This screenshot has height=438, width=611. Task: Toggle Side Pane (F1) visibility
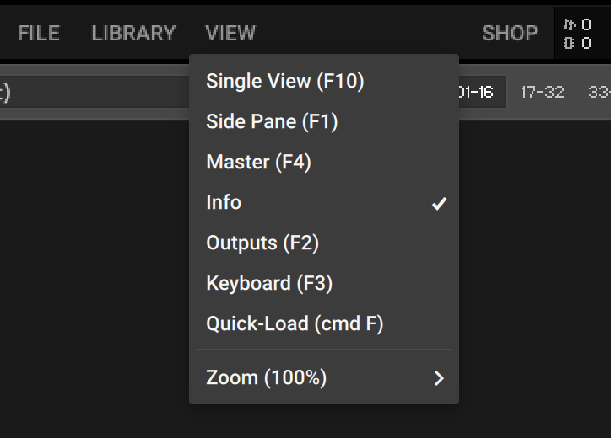(x=272, y=122)
